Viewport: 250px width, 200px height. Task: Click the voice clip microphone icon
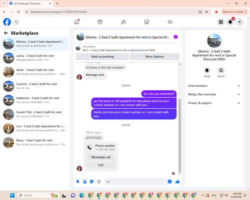tap(77, 181)
